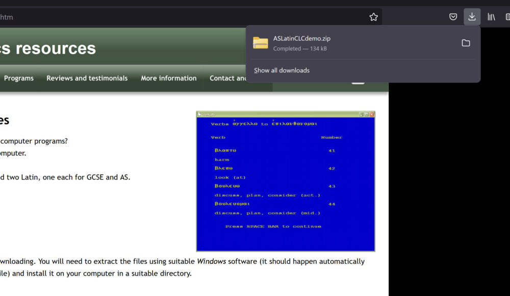The height and width of the screenshot is (296, 510).
Task: Bookmark this page with the star icon
Action: click(373, 17)
